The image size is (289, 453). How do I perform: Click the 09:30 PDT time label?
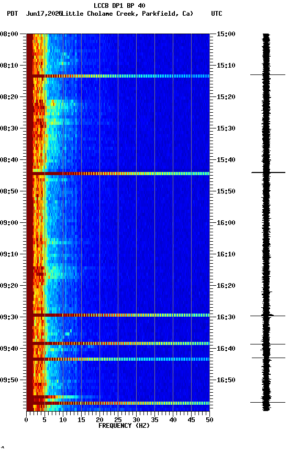pyautogui.click(x=9, y=317)
